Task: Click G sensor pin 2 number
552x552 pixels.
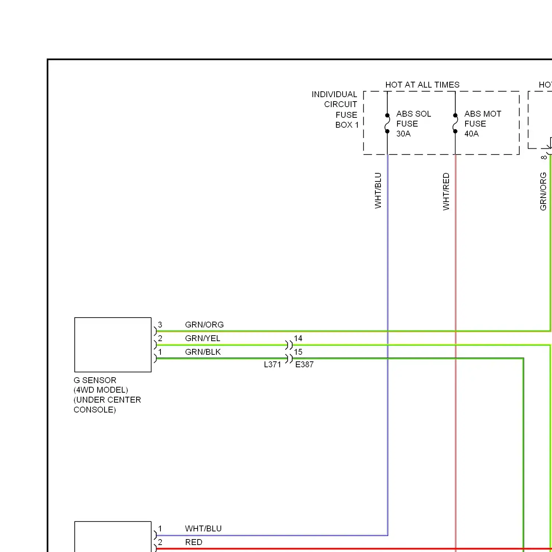Action: (x=160, y=338)
